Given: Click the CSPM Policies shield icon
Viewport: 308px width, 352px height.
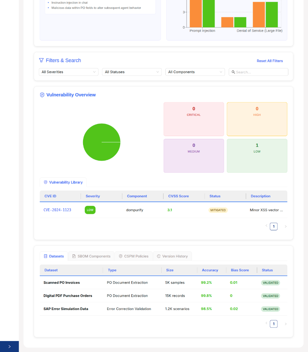Looking at the screenshot, I should coord(121,256).
